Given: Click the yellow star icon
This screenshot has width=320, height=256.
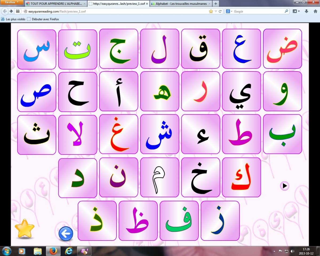Looking at the screenshot, I should coord(25,229).
